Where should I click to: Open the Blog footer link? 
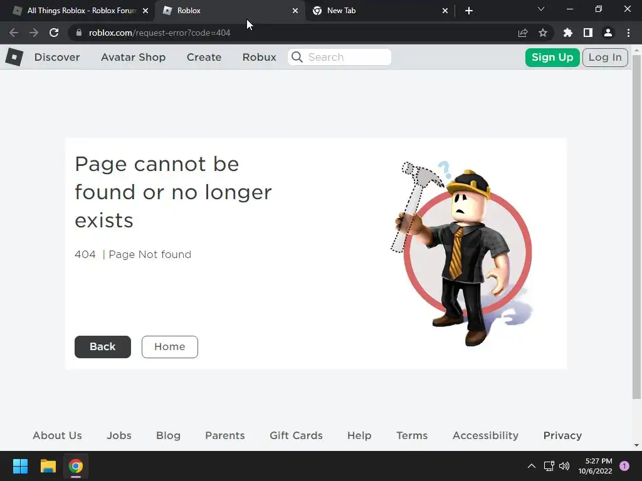[x=168, y=436]
